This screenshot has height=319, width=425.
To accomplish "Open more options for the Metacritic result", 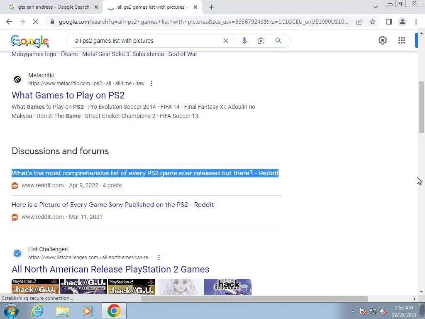I will point(151,83).
